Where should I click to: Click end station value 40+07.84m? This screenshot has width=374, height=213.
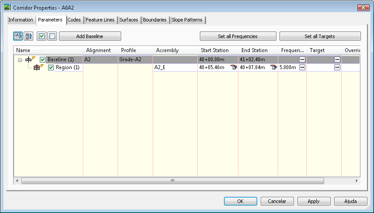(x=252, y=67)
